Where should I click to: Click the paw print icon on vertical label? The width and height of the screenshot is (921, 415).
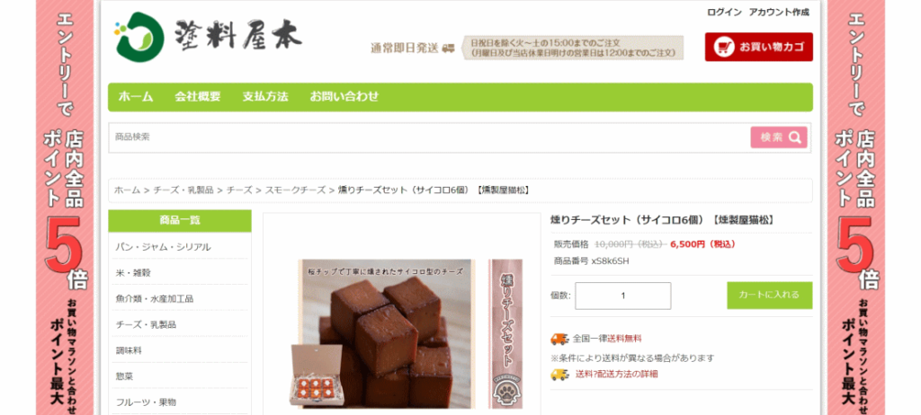[x=505, y=393]
